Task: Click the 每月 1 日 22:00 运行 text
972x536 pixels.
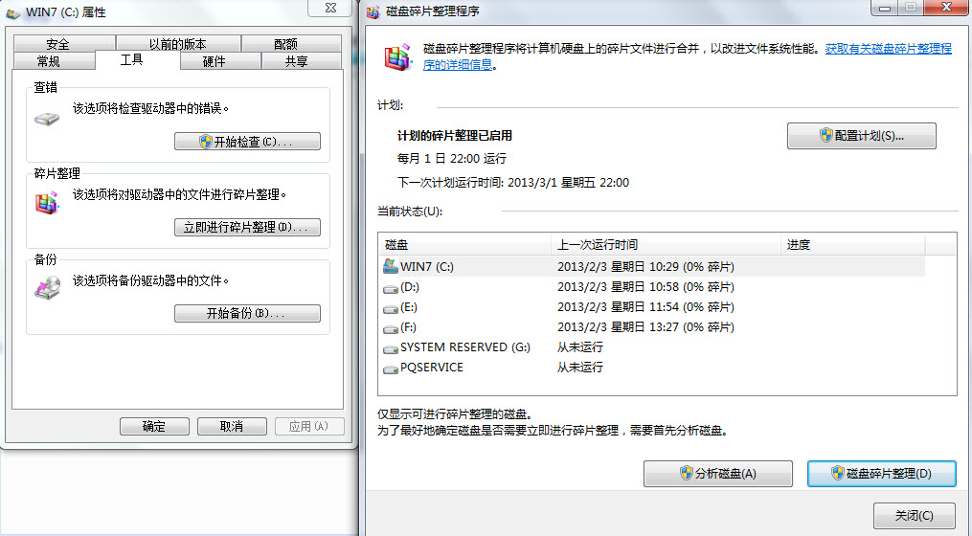Action: [x=451, y=159]
